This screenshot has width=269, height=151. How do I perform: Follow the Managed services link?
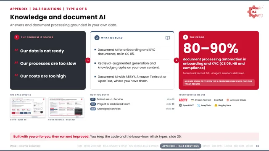(x=109, y=109)
